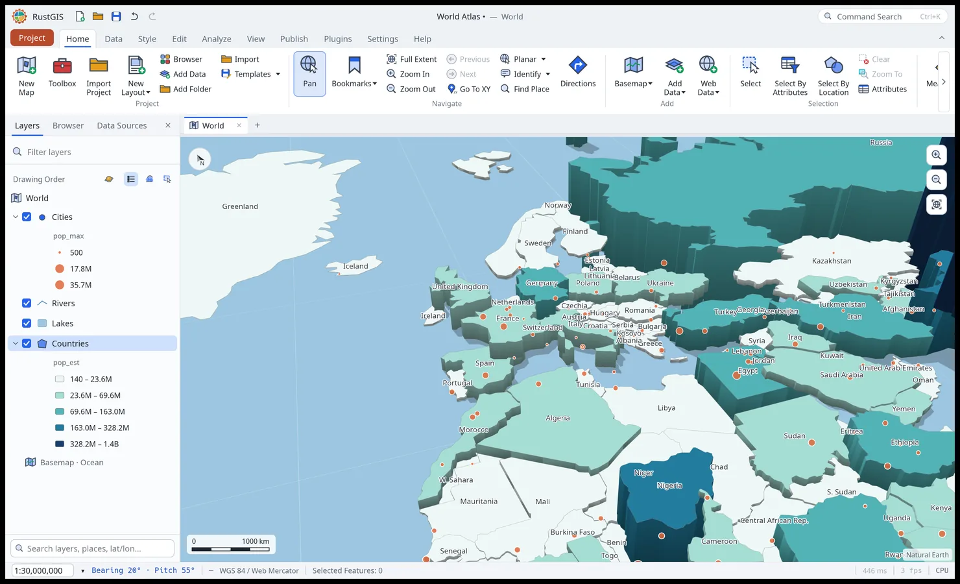
Task: Hide the Rivers layer checkbox
Action: coord(27,303)
